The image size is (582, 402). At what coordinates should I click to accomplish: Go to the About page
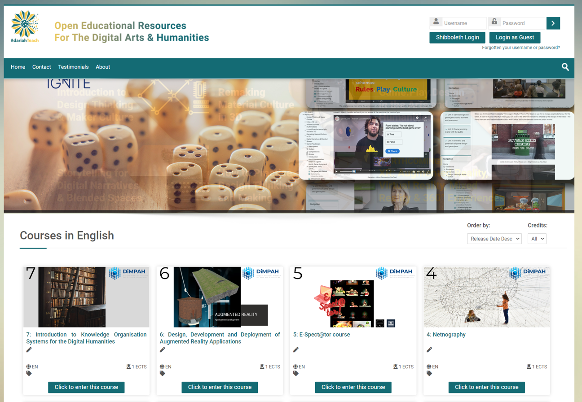[x=103, y=67]
